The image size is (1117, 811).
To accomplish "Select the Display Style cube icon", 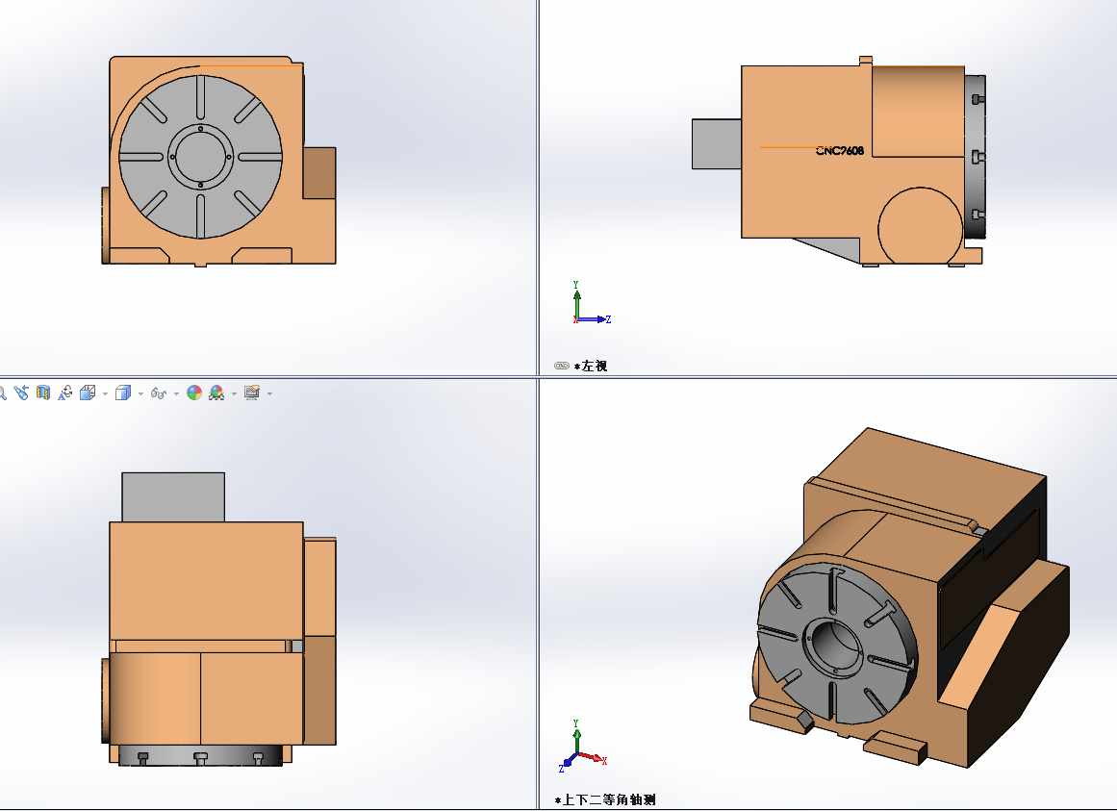I will 122,393.
